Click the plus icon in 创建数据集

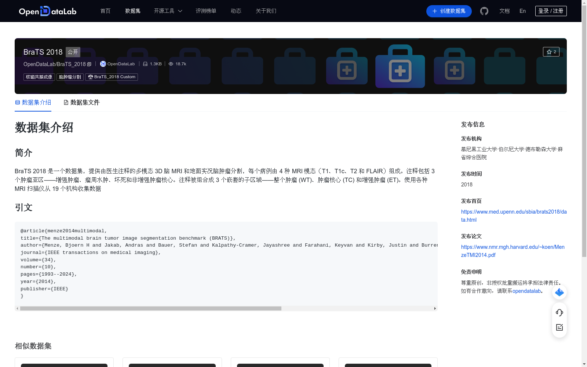[x=435, y=11]
